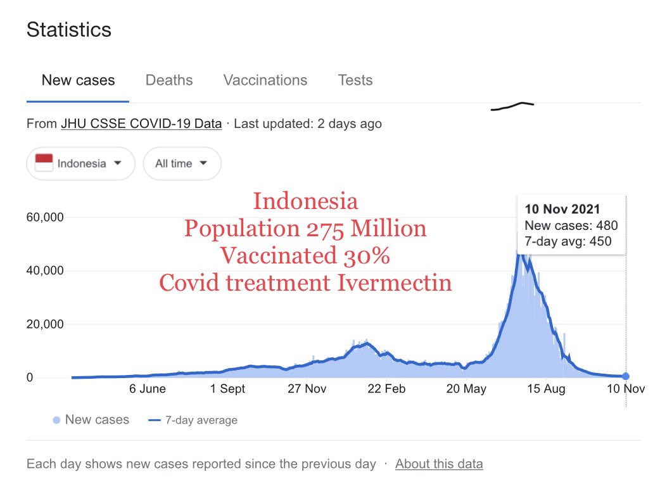This screenshot has height=494, width=660.
Task: Click the 22 Feb date axis label
Action: 386,389
